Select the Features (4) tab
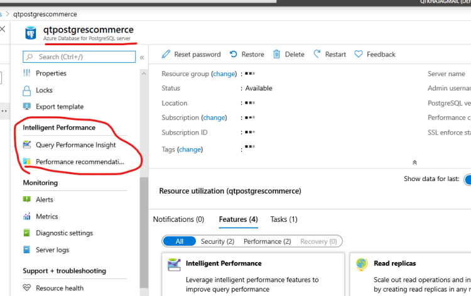 (x=238, y=219)
